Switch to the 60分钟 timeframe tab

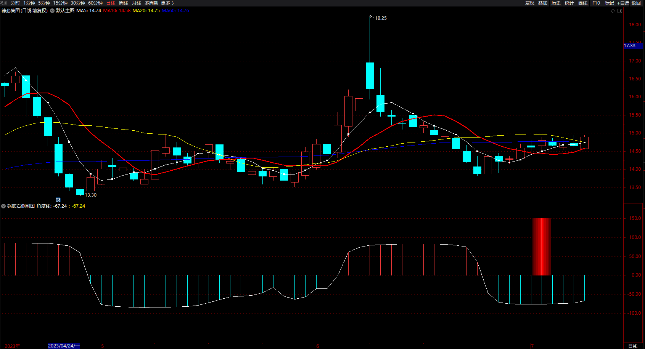coord(95,3)
